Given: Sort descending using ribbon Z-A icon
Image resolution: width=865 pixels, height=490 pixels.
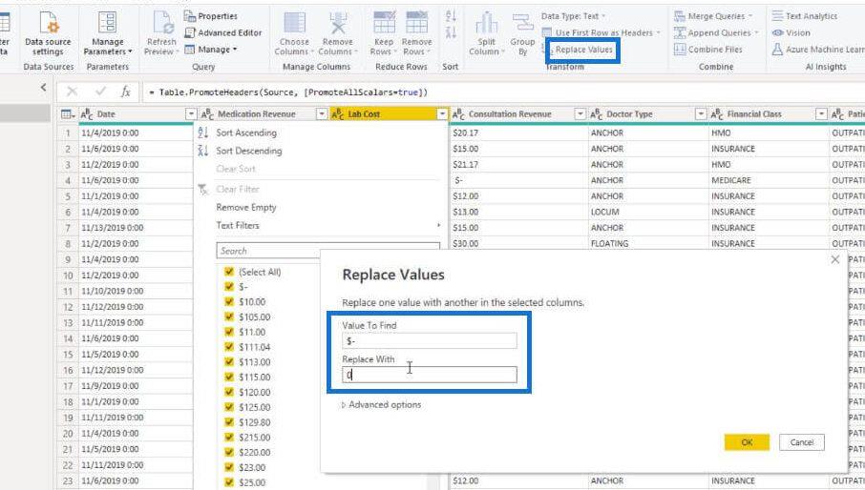Looking at the screenshot, I should coord(450,33).
